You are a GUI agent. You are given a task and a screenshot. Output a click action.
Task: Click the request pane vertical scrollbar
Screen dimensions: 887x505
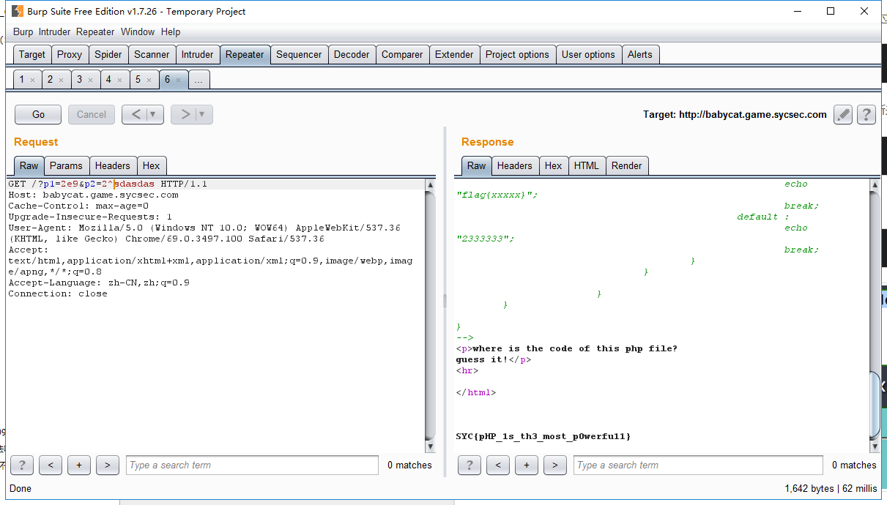pyautogui.click(x=431, y=315)
